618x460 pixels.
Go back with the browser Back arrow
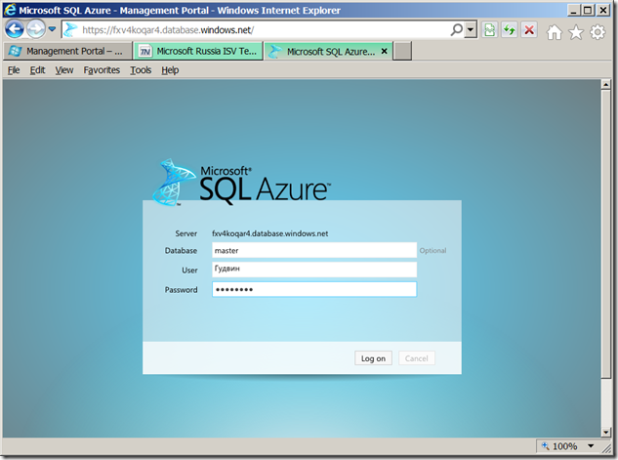(x=15, y=28)
